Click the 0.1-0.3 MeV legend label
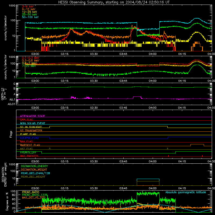Image resolution: width=215 pixels, height=215 pixels. pyautogui.click(x=31, y=58)
